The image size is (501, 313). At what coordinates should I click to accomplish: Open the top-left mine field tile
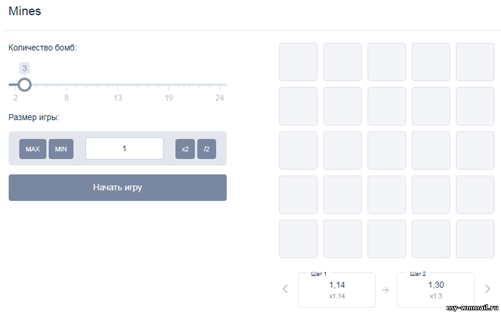298,62
